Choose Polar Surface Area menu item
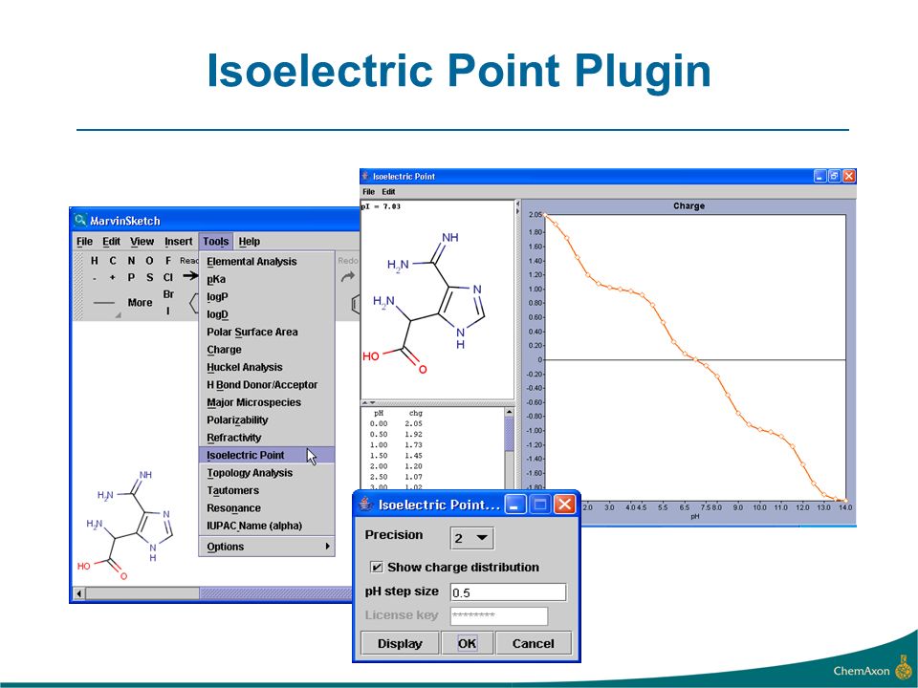 [267, 332]
